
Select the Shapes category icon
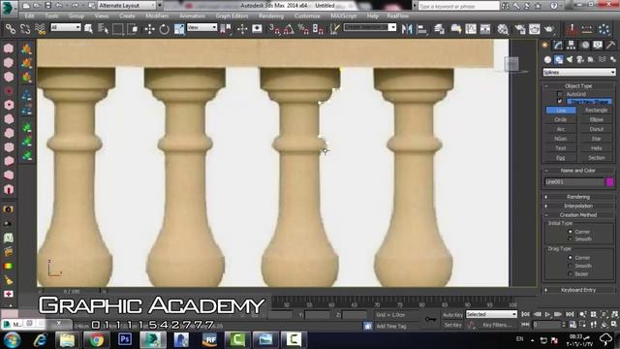pyautogui.click(x=558, y=59)
